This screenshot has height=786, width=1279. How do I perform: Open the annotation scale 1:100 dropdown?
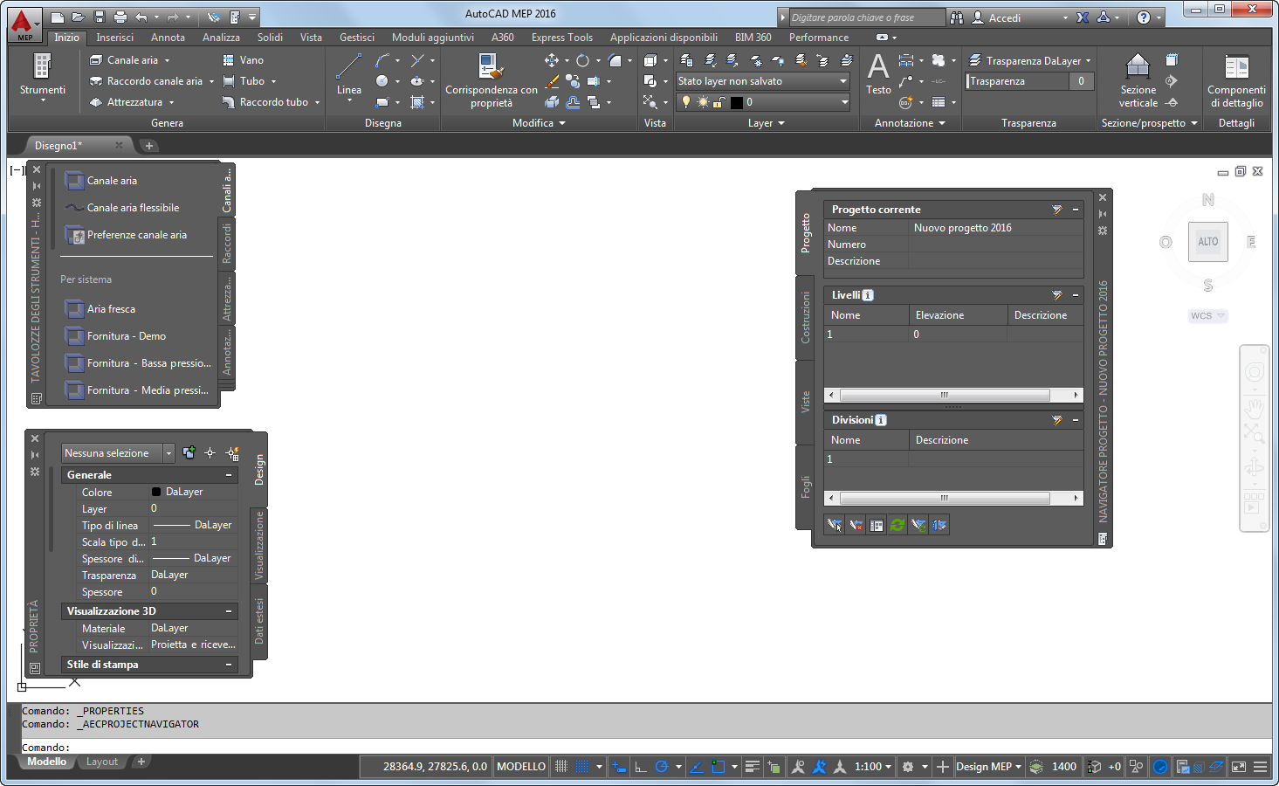tap(872, 767)
